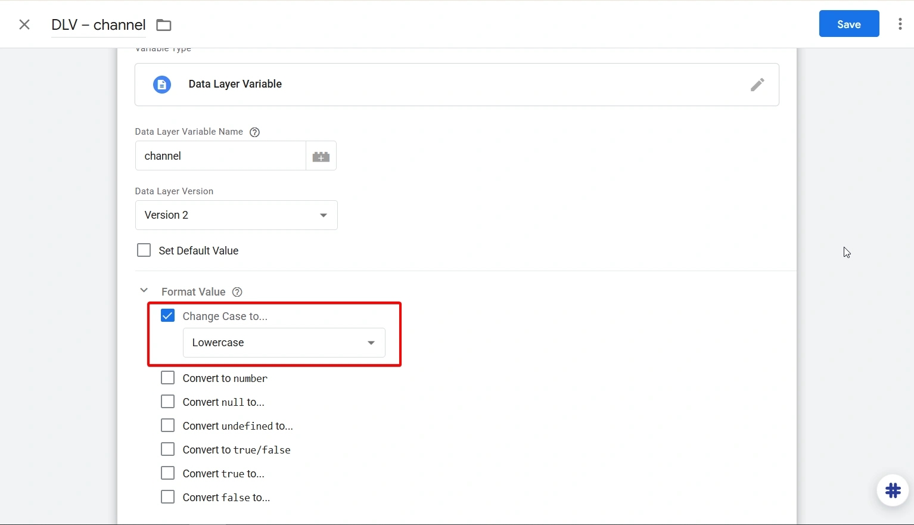This screenshot has height=525, width=914.
Task: Check Convert null to... option
Action: [x=168, y=402]
